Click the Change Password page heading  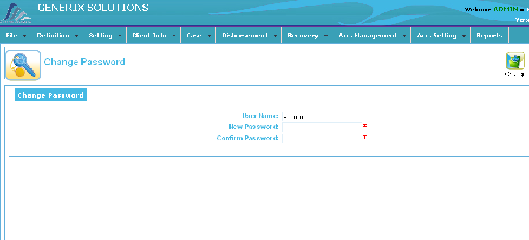(x=84, y=62)
